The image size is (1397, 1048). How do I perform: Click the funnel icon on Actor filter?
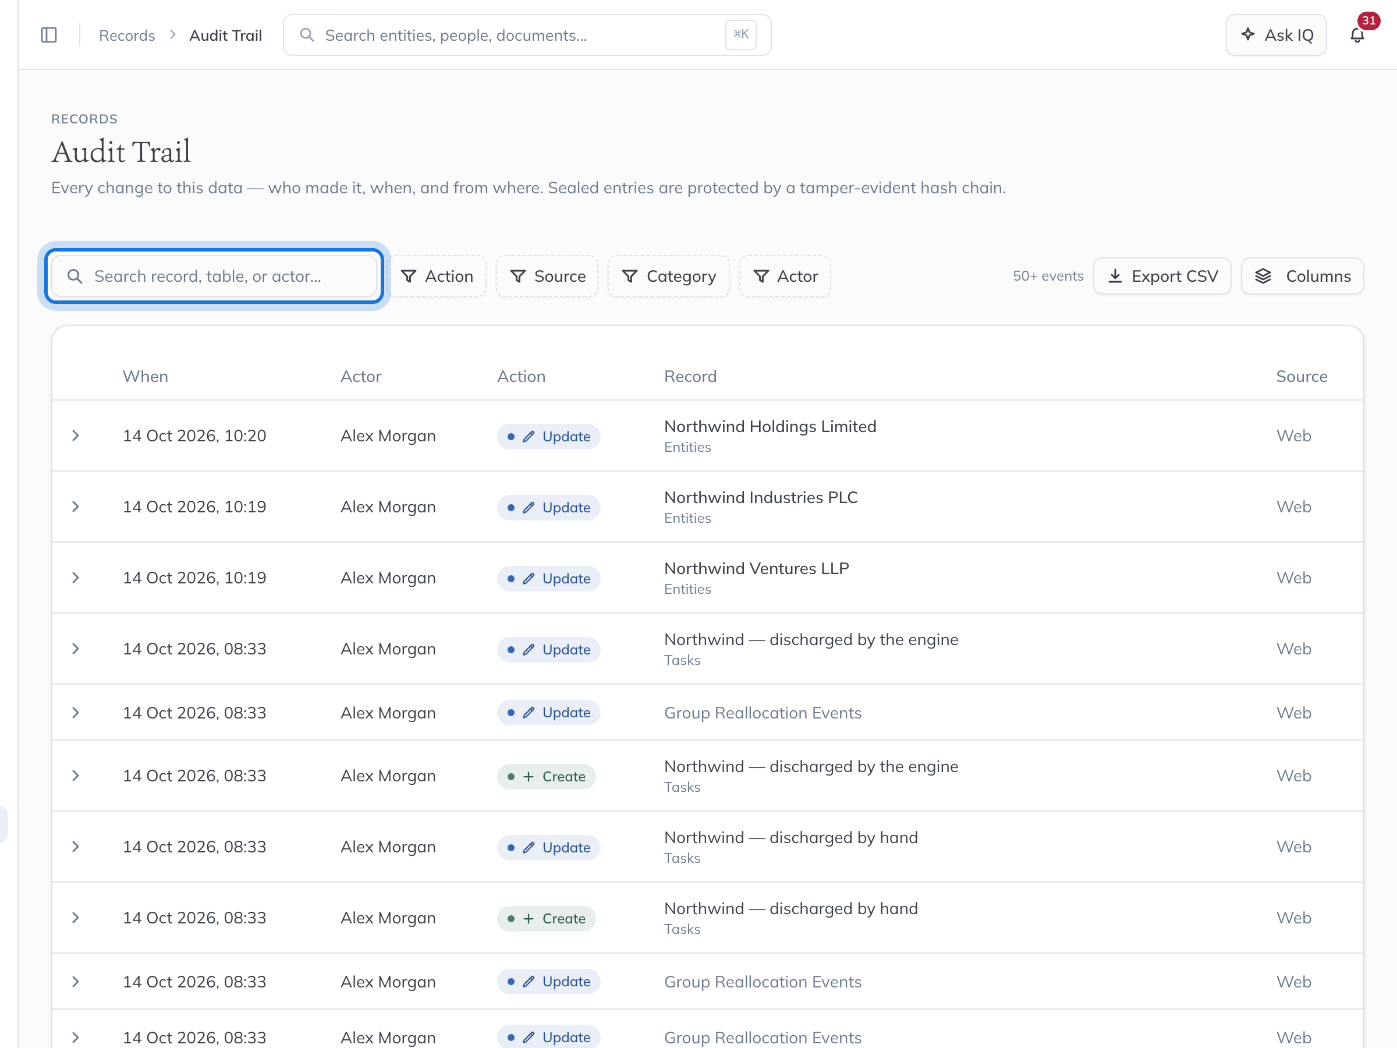[x=761, y=276]
